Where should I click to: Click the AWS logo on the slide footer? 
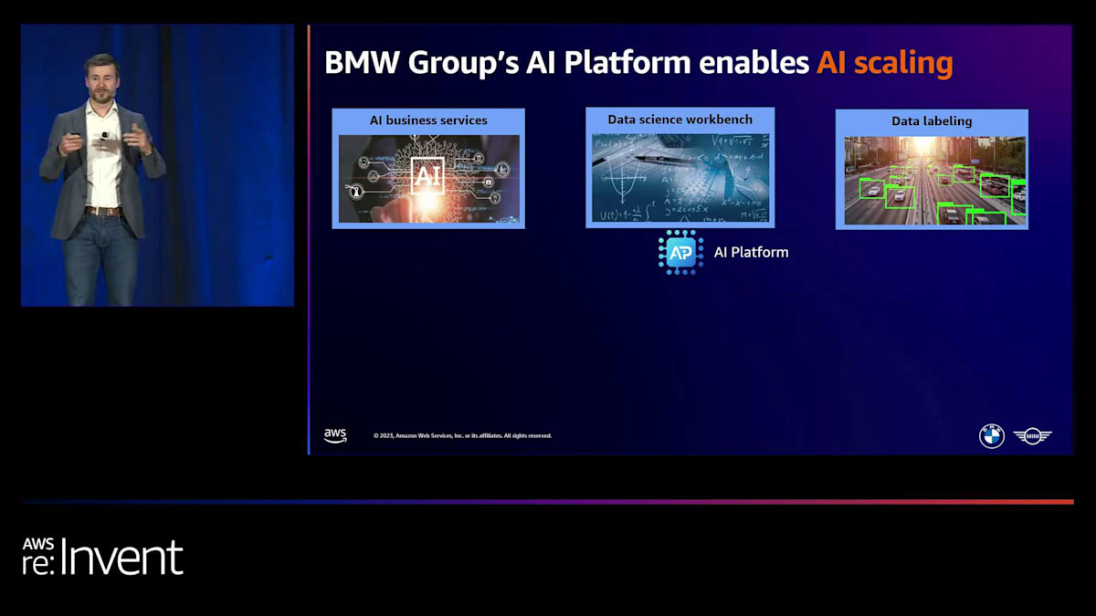click(335, 435)
